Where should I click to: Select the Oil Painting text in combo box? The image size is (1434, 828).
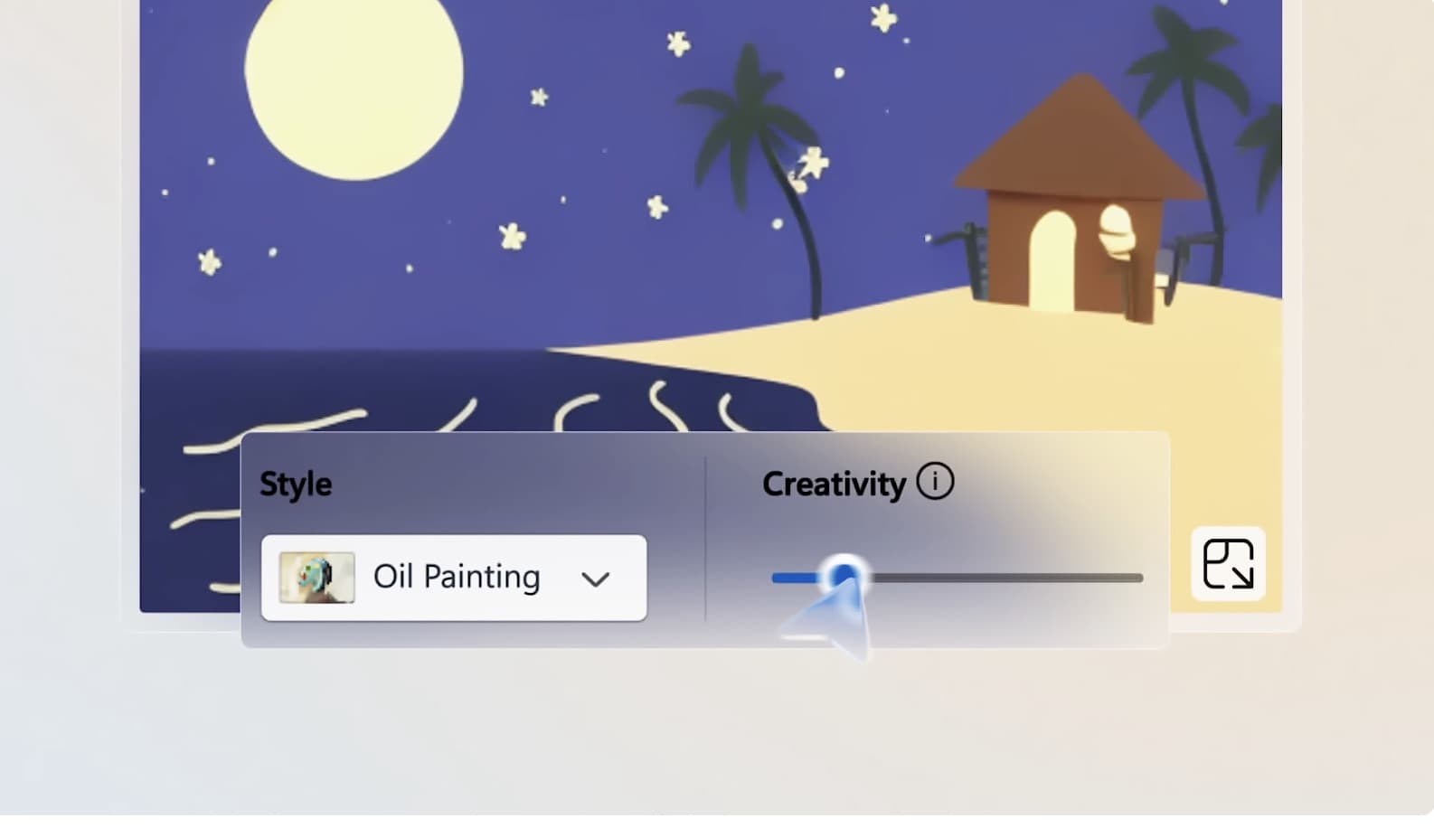457,577
